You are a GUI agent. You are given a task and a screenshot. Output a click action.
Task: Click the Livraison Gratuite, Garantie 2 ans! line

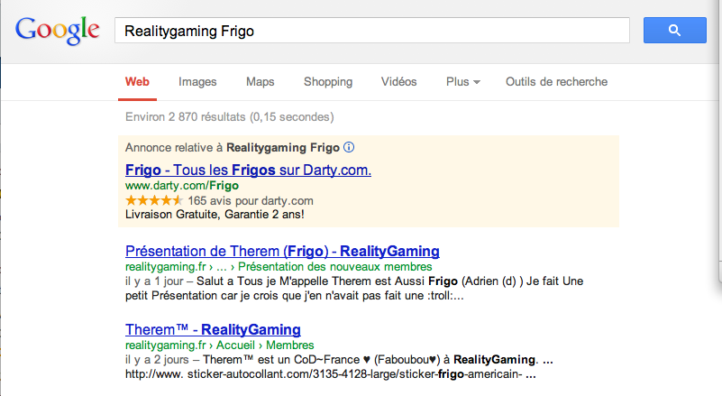[215, 215]
